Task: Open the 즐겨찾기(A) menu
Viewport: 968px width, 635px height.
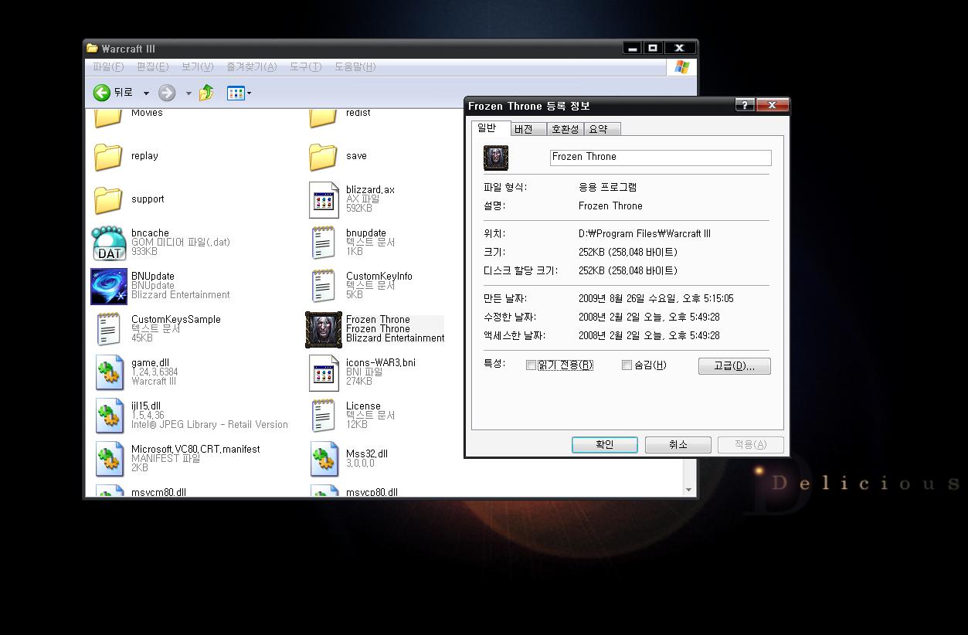Action: [251, 67]
